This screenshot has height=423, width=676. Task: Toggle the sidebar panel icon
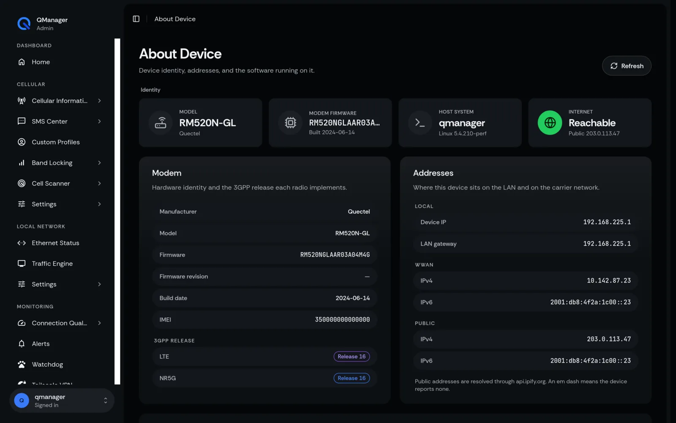[136, 19]
